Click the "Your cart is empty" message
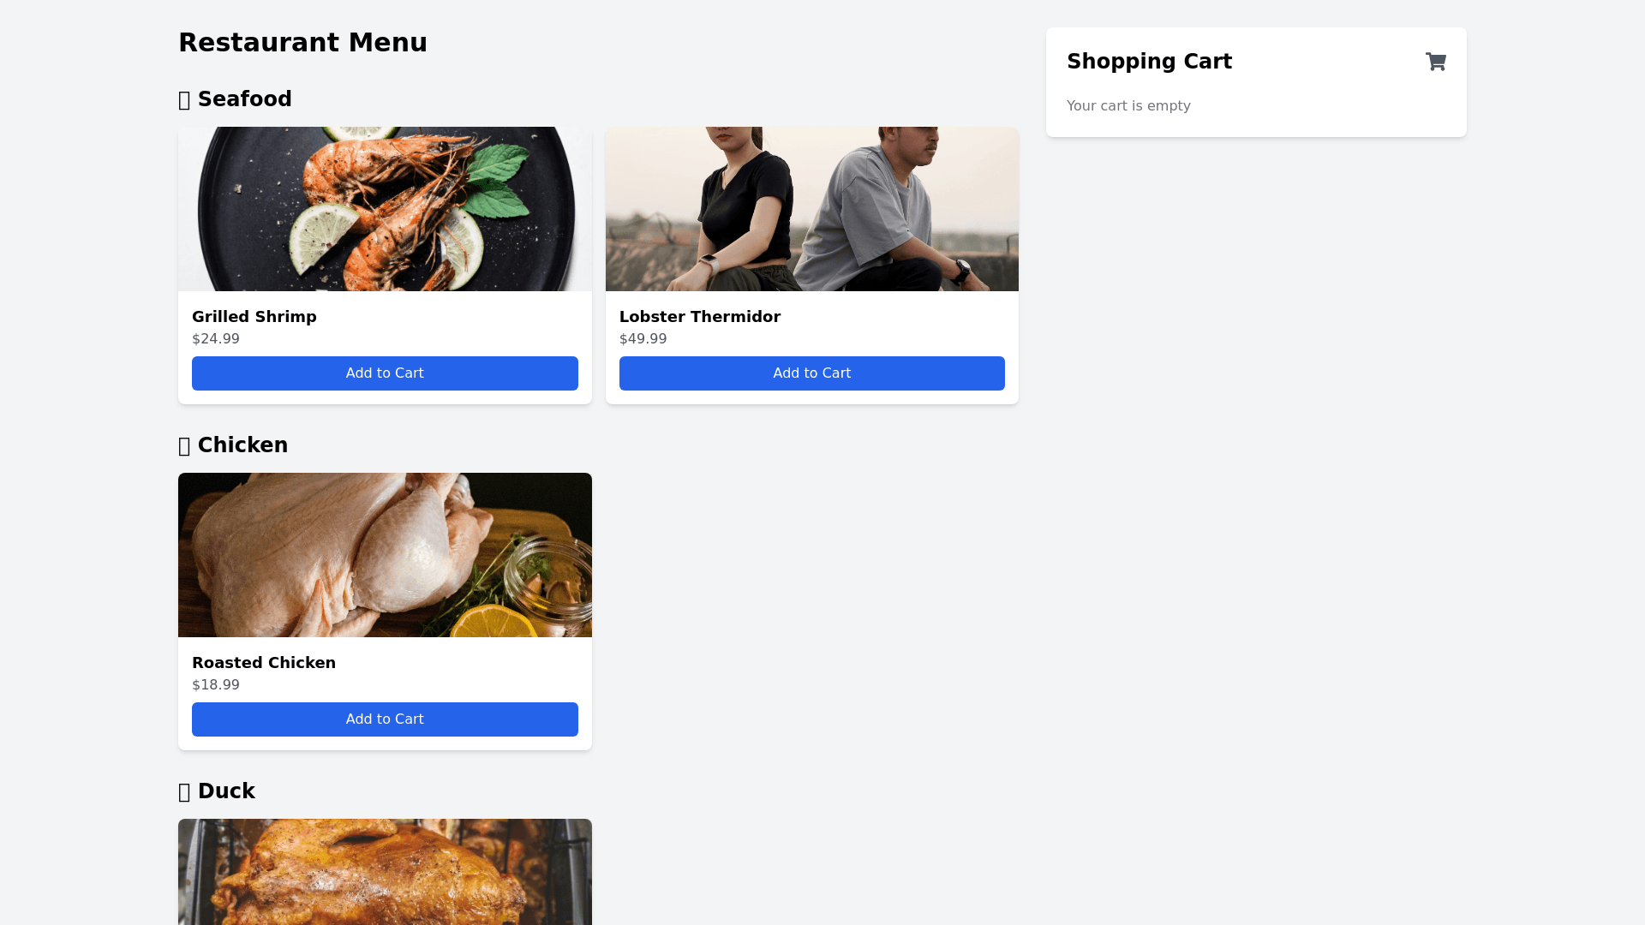Image resolution: width=1645 pixels, height=925 pixels. [x=1128, y=106]
